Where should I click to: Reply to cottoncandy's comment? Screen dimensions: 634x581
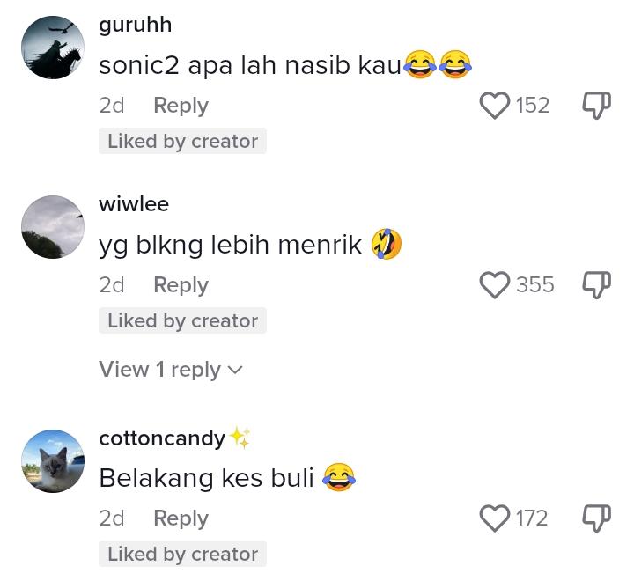tap(181, 518)
